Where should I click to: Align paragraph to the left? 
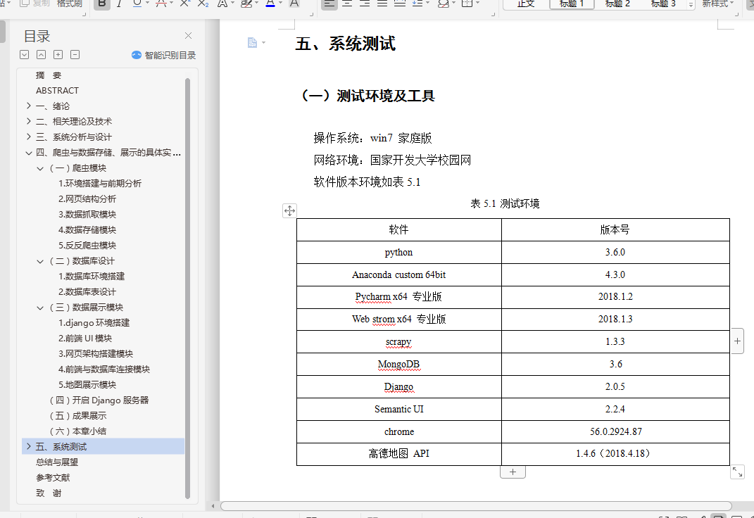point(329,4)
